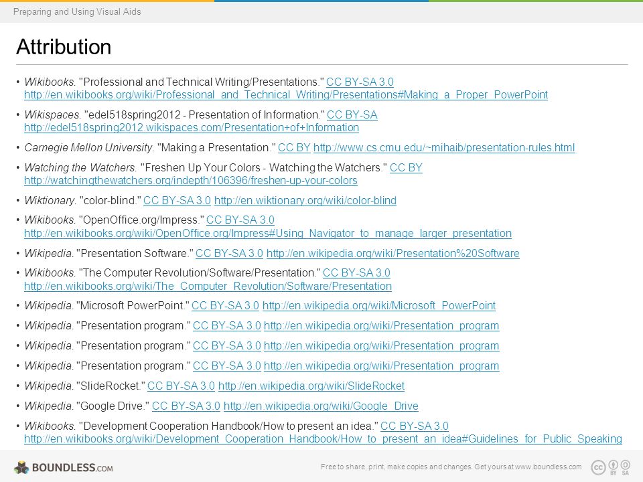Open the cs.cmu.edu presentation-rules.html link
643x482 pixels.
click(x=444, y=147)
